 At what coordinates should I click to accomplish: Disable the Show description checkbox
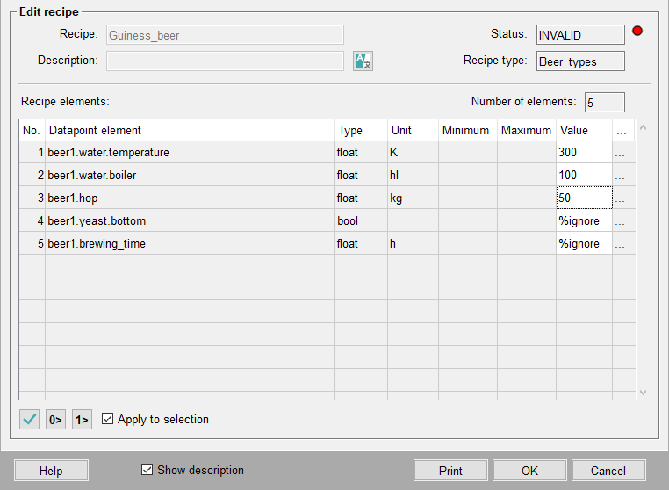(x=147, y=470)
